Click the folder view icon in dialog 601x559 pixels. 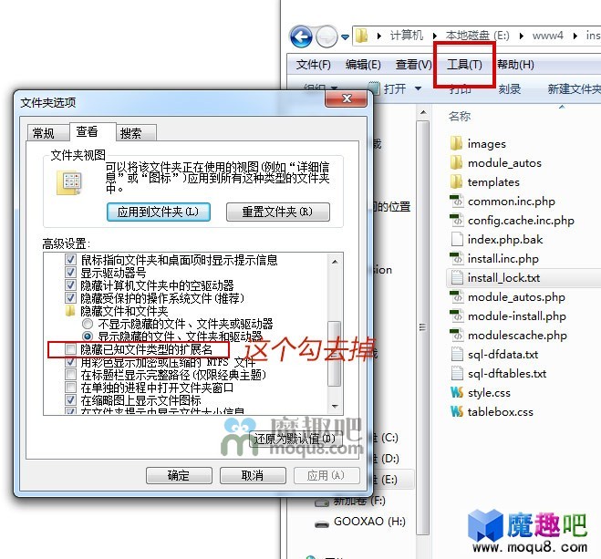point(69,182)
